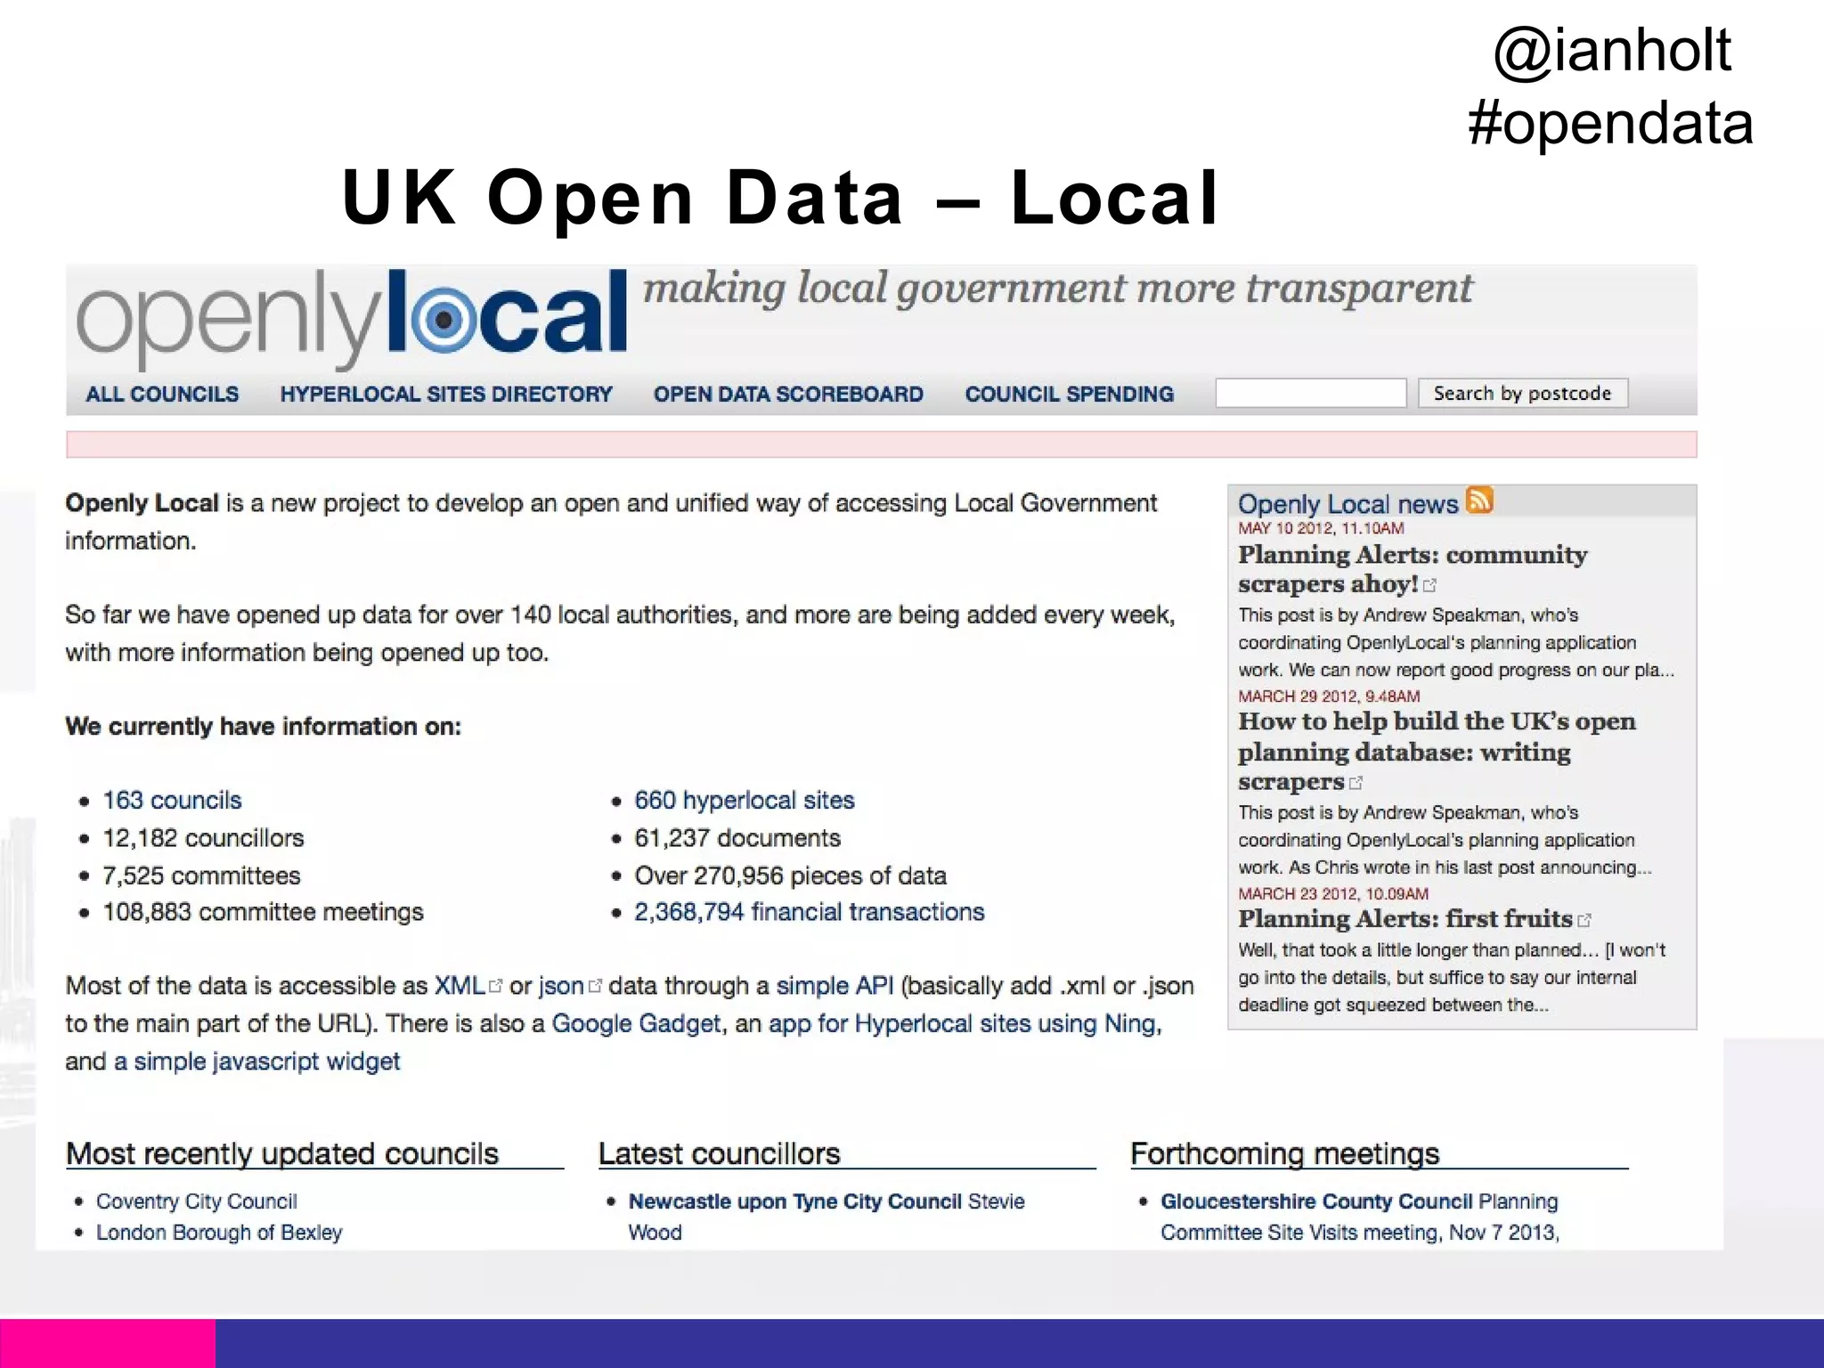Click the postcode search input field
The height and width of the screenshot is (1368, 1824).
point(1311,393)
